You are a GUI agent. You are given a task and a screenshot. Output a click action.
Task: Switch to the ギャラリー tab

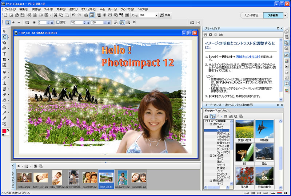coord(210,111)
